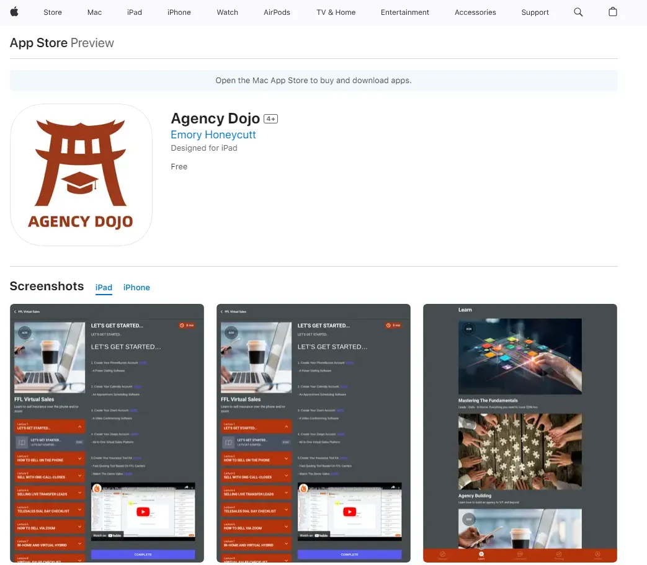Expand 'In-Home and Virtual Hybrid' in second screenshot

[256, 543]
